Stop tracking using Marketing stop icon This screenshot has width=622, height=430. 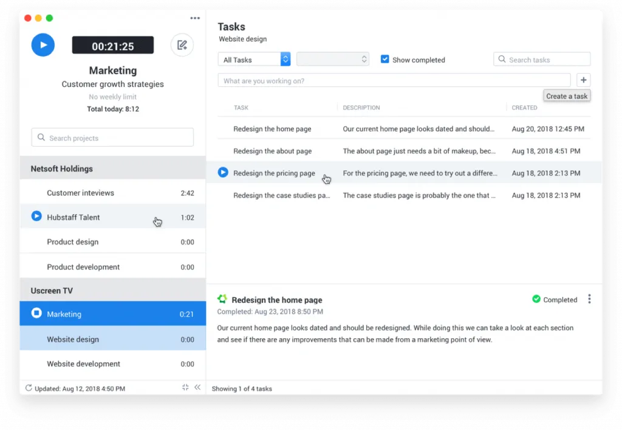point(36,313)
